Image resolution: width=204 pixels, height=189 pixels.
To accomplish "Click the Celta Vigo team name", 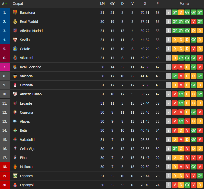I will coord(28,149).
